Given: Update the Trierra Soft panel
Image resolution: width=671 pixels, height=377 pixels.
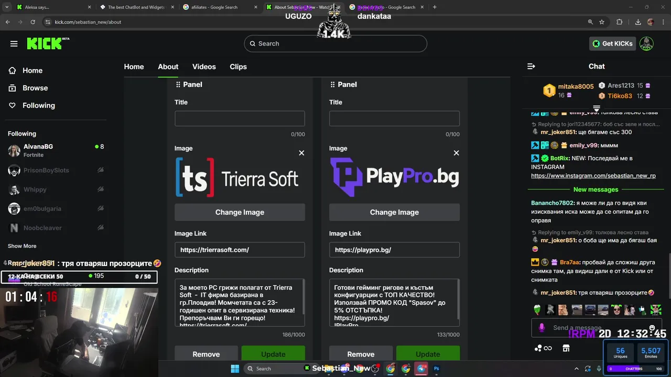Looking at the screenshot, I should click(273, 354).
